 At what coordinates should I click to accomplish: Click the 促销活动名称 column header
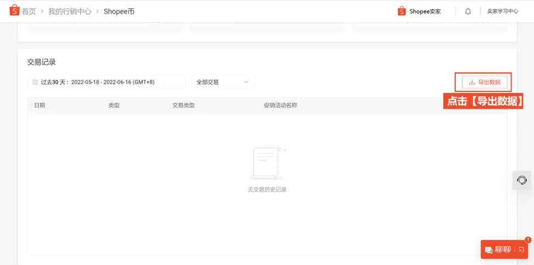(x=280, y=105)
